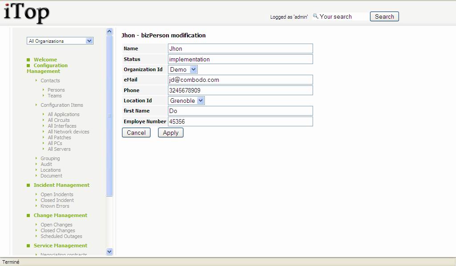456x266 pixels.
Task: Click the Logged as 'admin' text
Action: pyautogui.click(x=289, y=17)
